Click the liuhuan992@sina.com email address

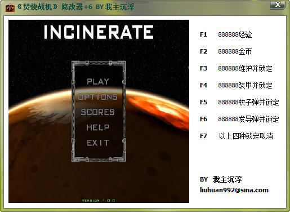(234, 190)
